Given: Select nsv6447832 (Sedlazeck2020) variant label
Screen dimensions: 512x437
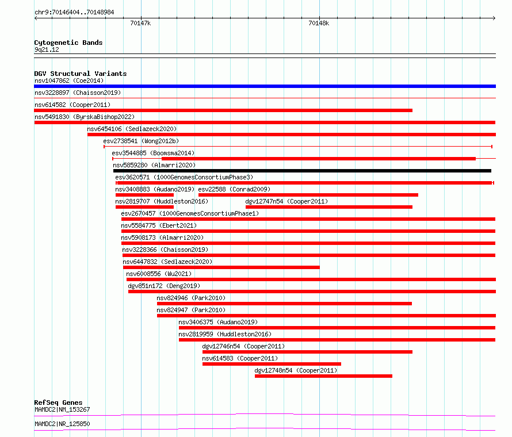Looking at the screenshot, I should point(167,262).
